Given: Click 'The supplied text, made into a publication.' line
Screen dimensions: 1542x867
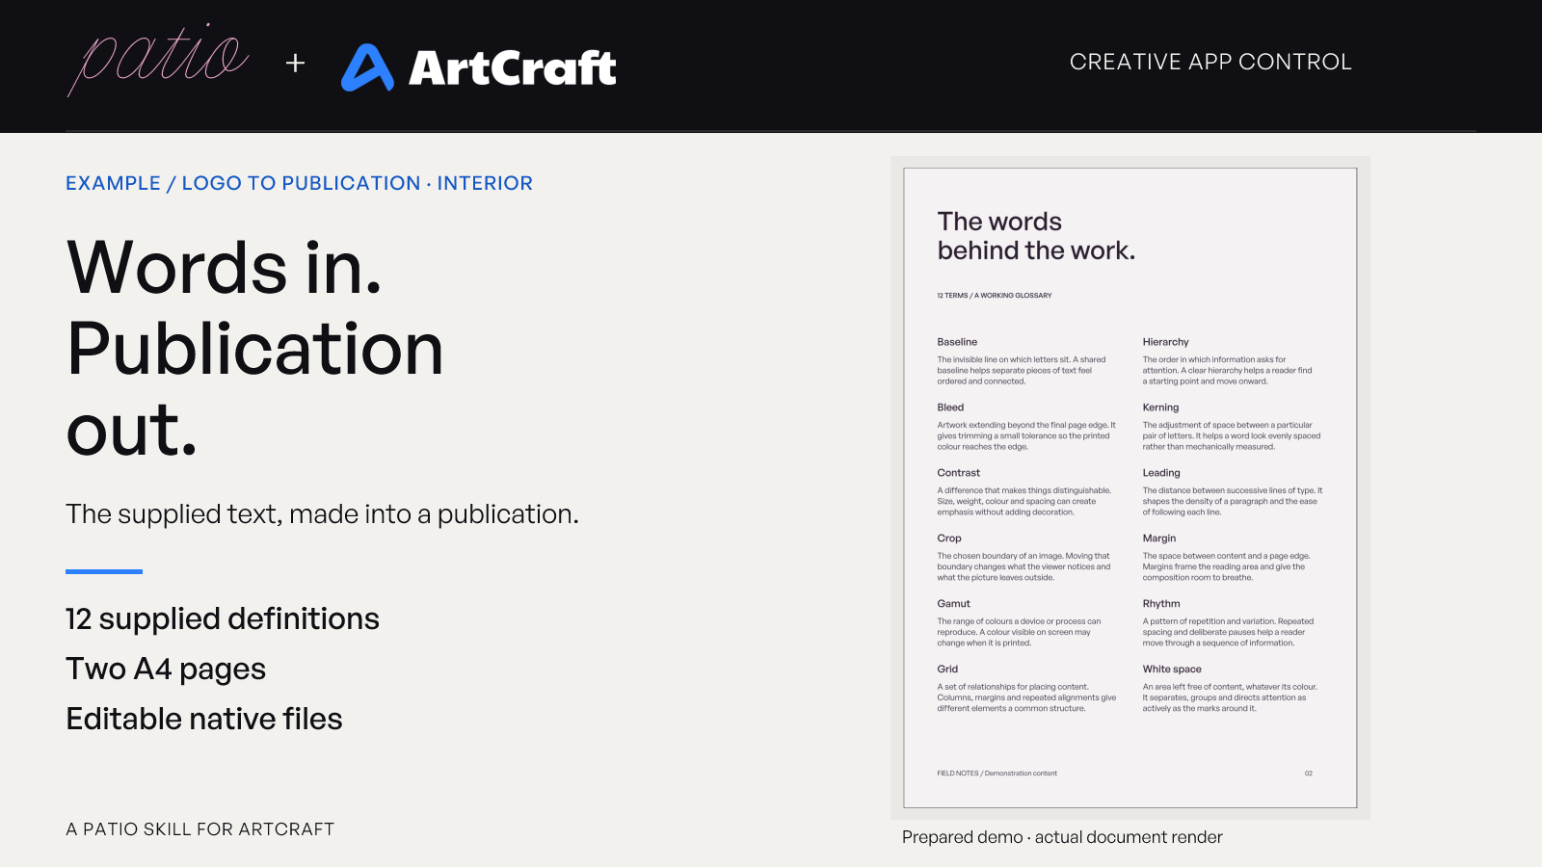Looking at the screenshot, I should [x=322, y=514].
